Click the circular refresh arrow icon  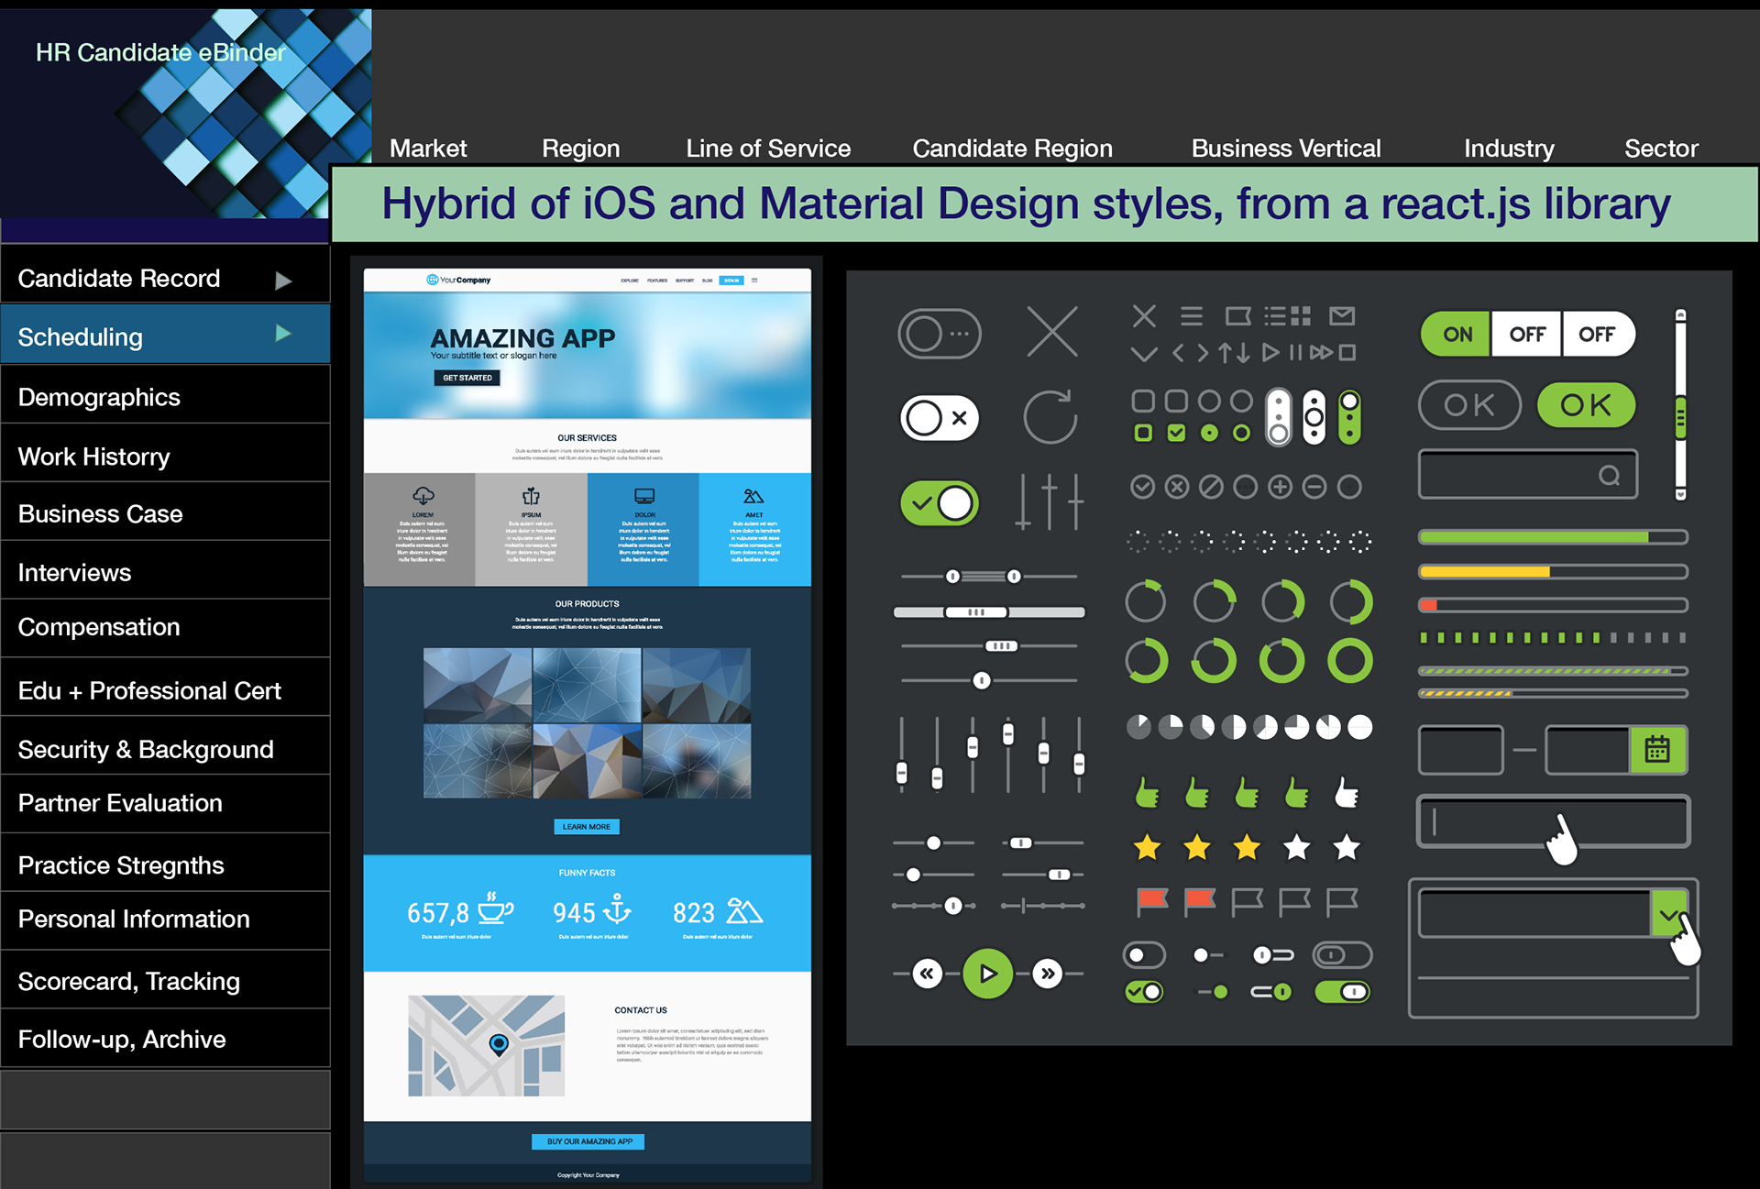click(1050, 418)
